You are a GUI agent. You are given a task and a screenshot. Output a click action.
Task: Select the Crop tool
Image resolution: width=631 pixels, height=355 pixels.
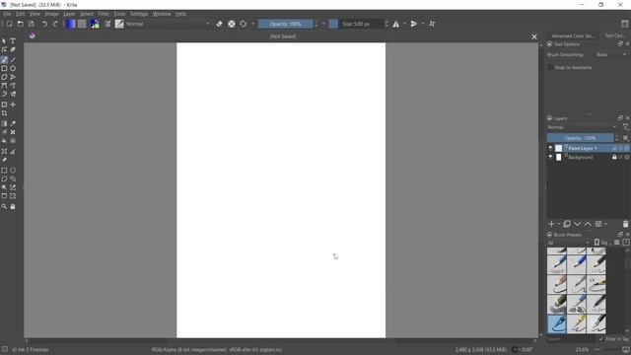(4, 113)
